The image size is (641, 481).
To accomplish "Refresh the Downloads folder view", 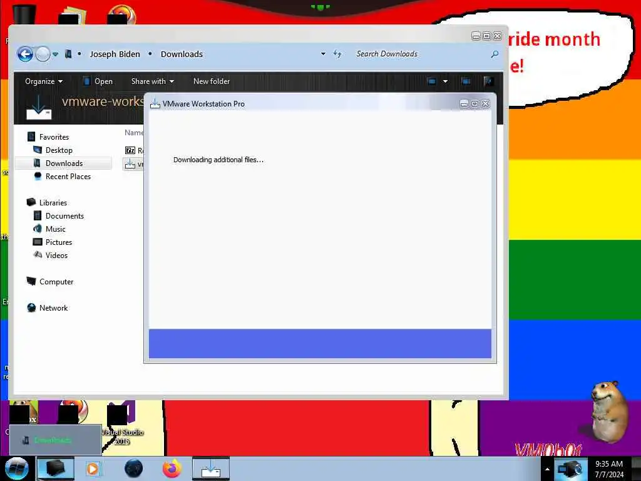I will tap(337, 54).
